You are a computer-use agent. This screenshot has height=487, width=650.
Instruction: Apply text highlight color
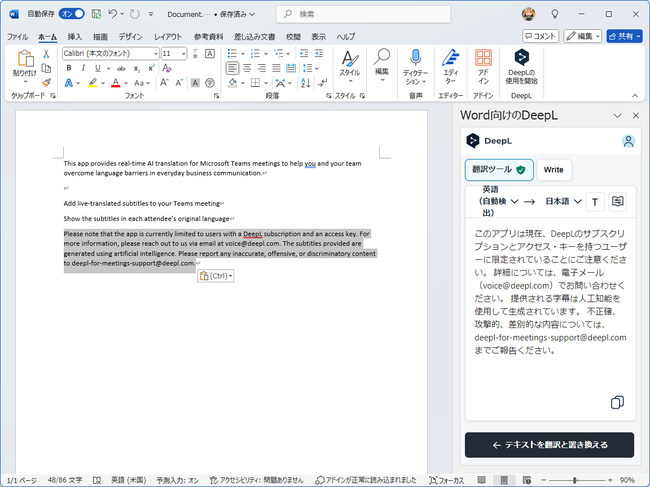[94, 83]
